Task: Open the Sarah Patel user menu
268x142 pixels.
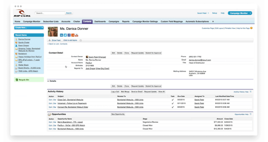Action: (x=203, y=13)
